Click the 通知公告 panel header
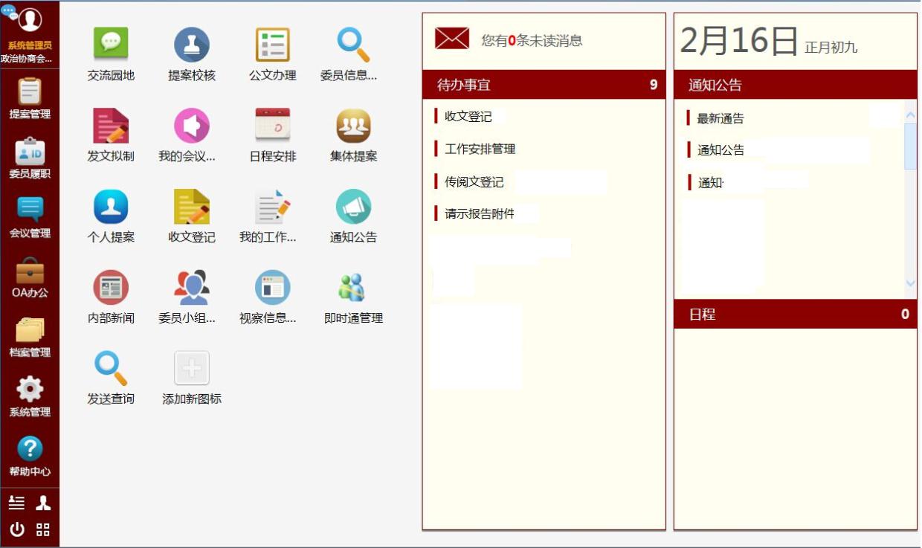This screenshot has height=548, width=922. click(796, 85)
